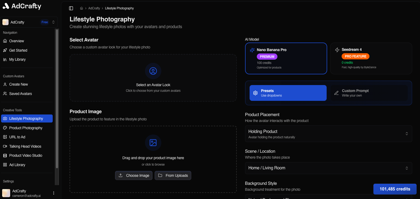Click the sidebar vertical scrollbar

pyautogui.click(x=57, y=99)
